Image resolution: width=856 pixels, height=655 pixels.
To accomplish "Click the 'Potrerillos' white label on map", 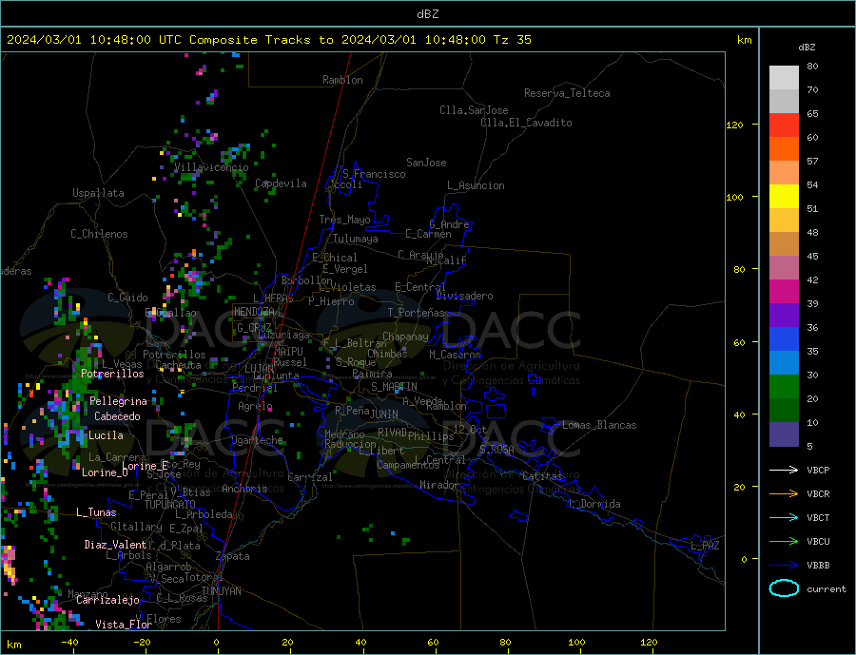I will pyautogui.click(x=112, y=374).
